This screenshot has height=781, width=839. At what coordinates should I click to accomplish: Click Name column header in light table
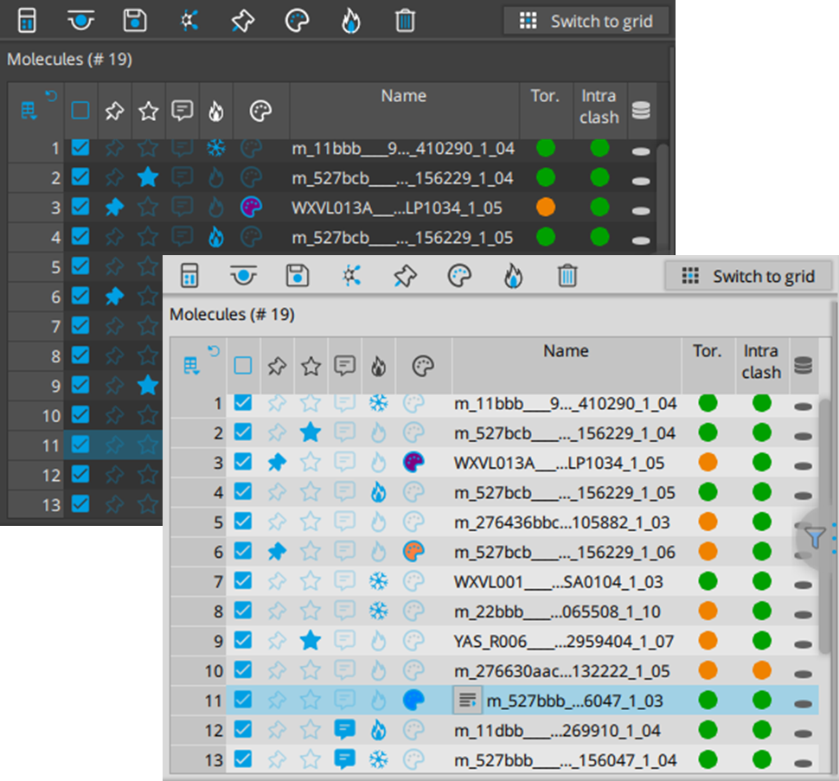tap(567, 365)
